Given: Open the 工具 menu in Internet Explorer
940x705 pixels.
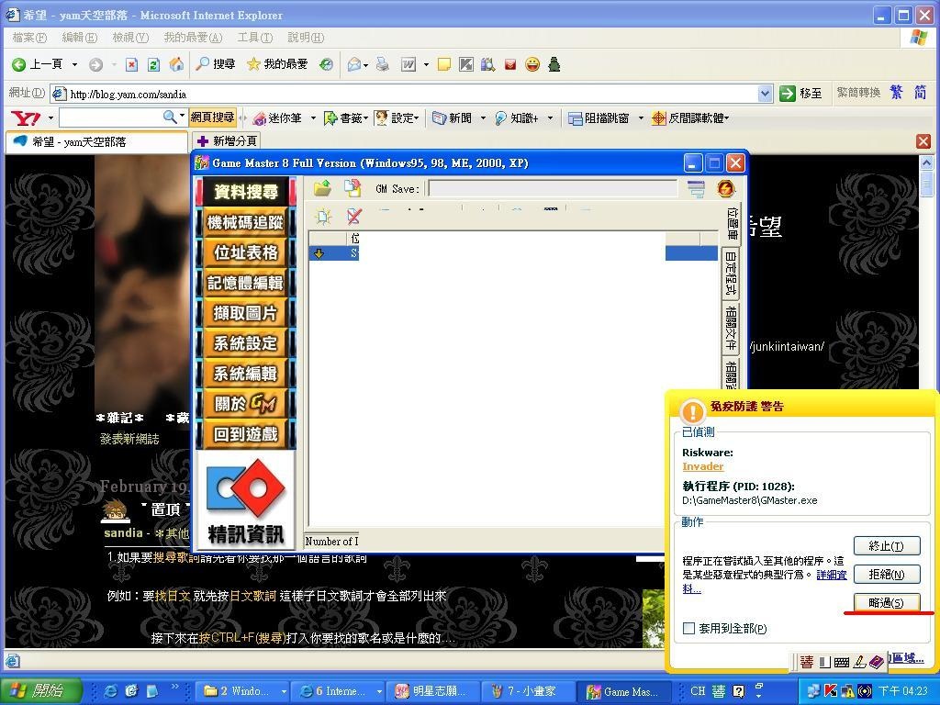Looking at the screenshot, I should point(255,38).
